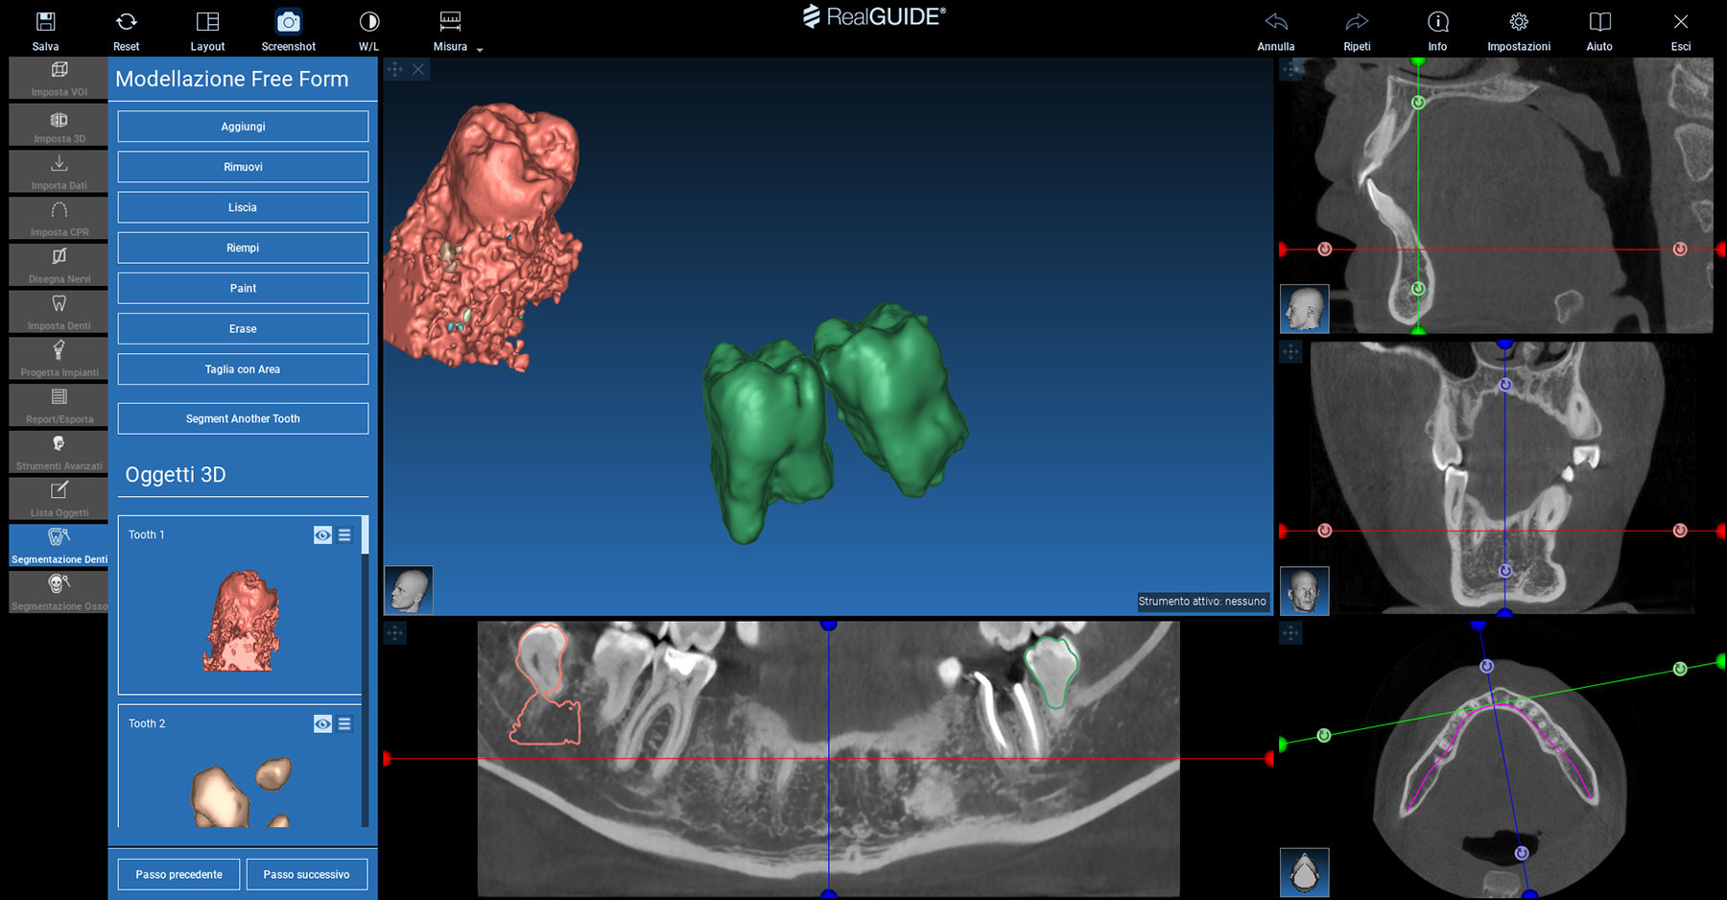Click the Segment Another Tooth button
The height and width of the screenshot is (900, 1727).
(243, 418)
